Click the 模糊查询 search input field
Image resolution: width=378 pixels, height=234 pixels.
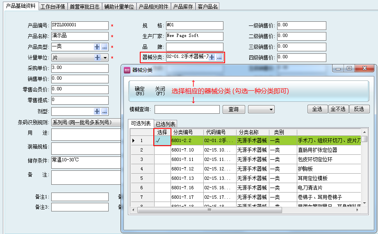[x=187, y=109]
